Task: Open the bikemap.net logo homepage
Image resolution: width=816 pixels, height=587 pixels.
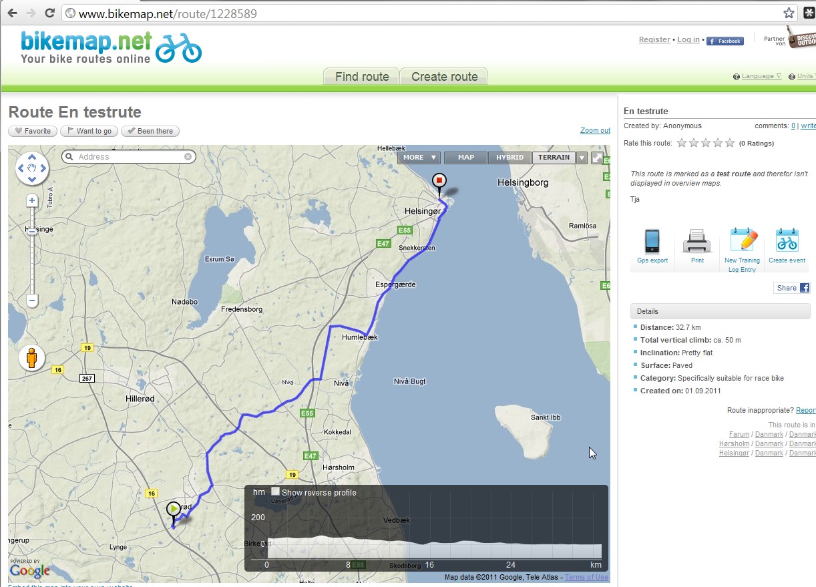Action: coord(111,46)
